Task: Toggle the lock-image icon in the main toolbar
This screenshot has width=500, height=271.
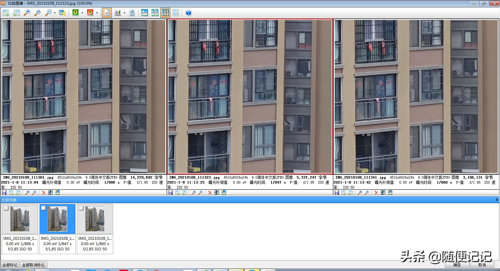Action: [x=62, y=13]
